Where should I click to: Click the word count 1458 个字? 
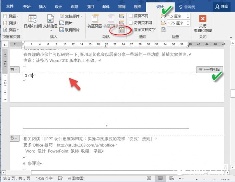tap(44, 178)
